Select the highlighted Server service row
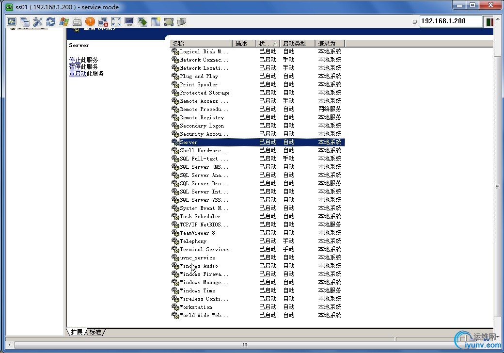 (x=257, y=142)
